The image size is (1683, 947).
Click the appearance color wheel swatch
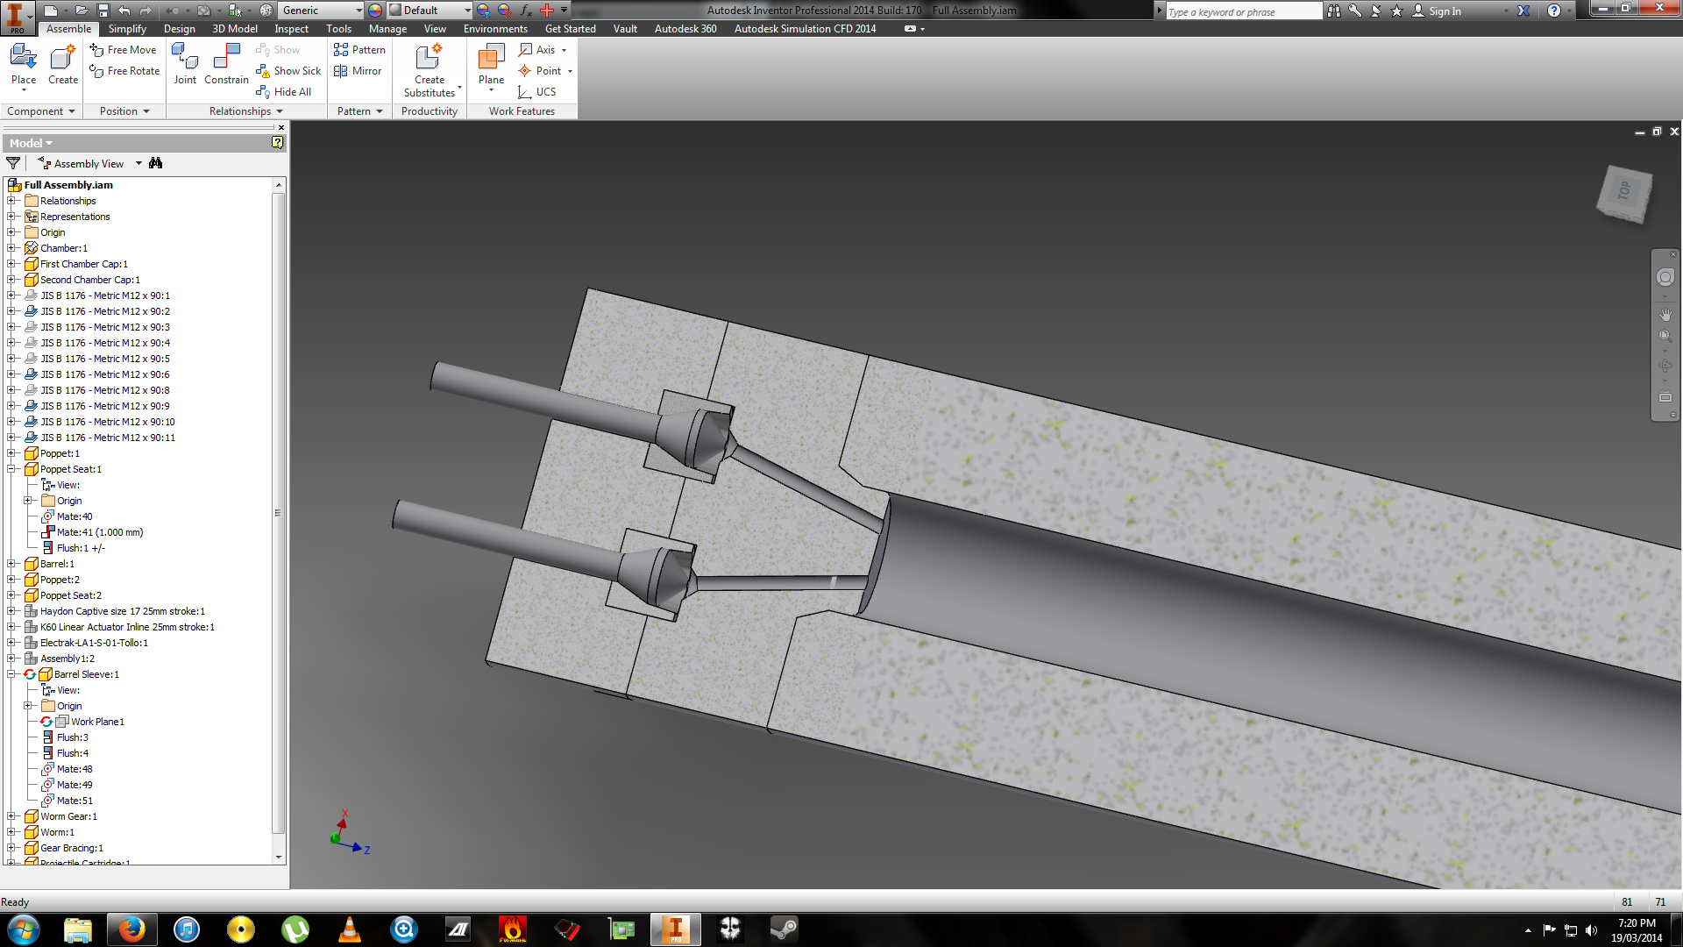(x=375, y=11)
